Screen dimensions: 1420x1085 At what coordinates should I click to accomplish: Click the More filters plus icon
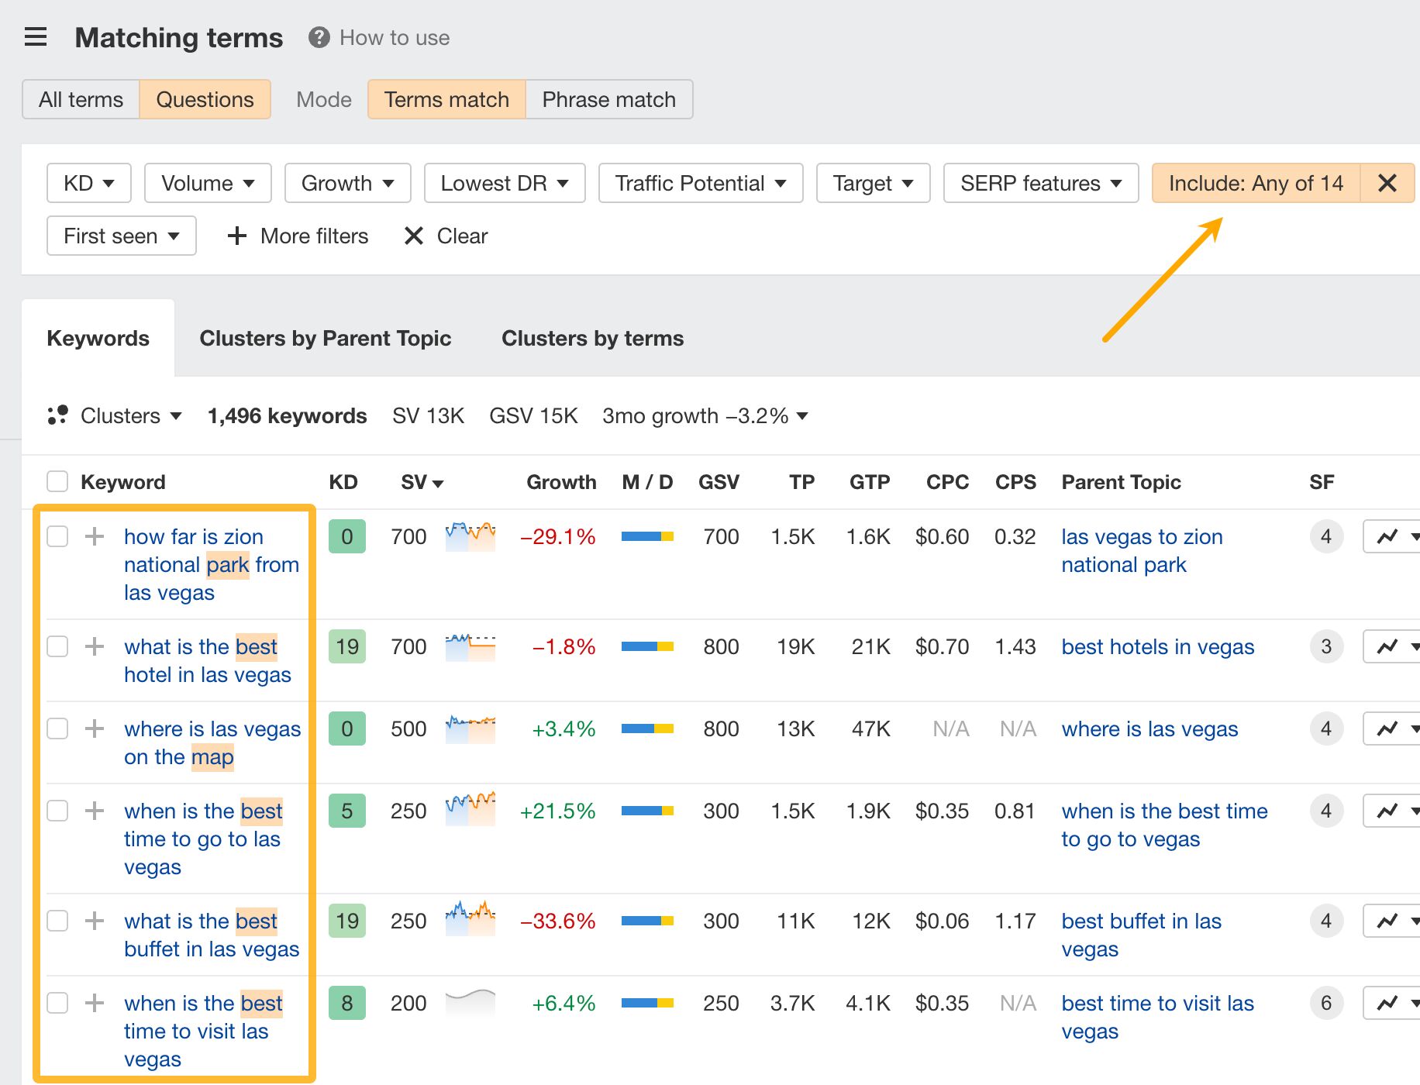tap(236, 236)
